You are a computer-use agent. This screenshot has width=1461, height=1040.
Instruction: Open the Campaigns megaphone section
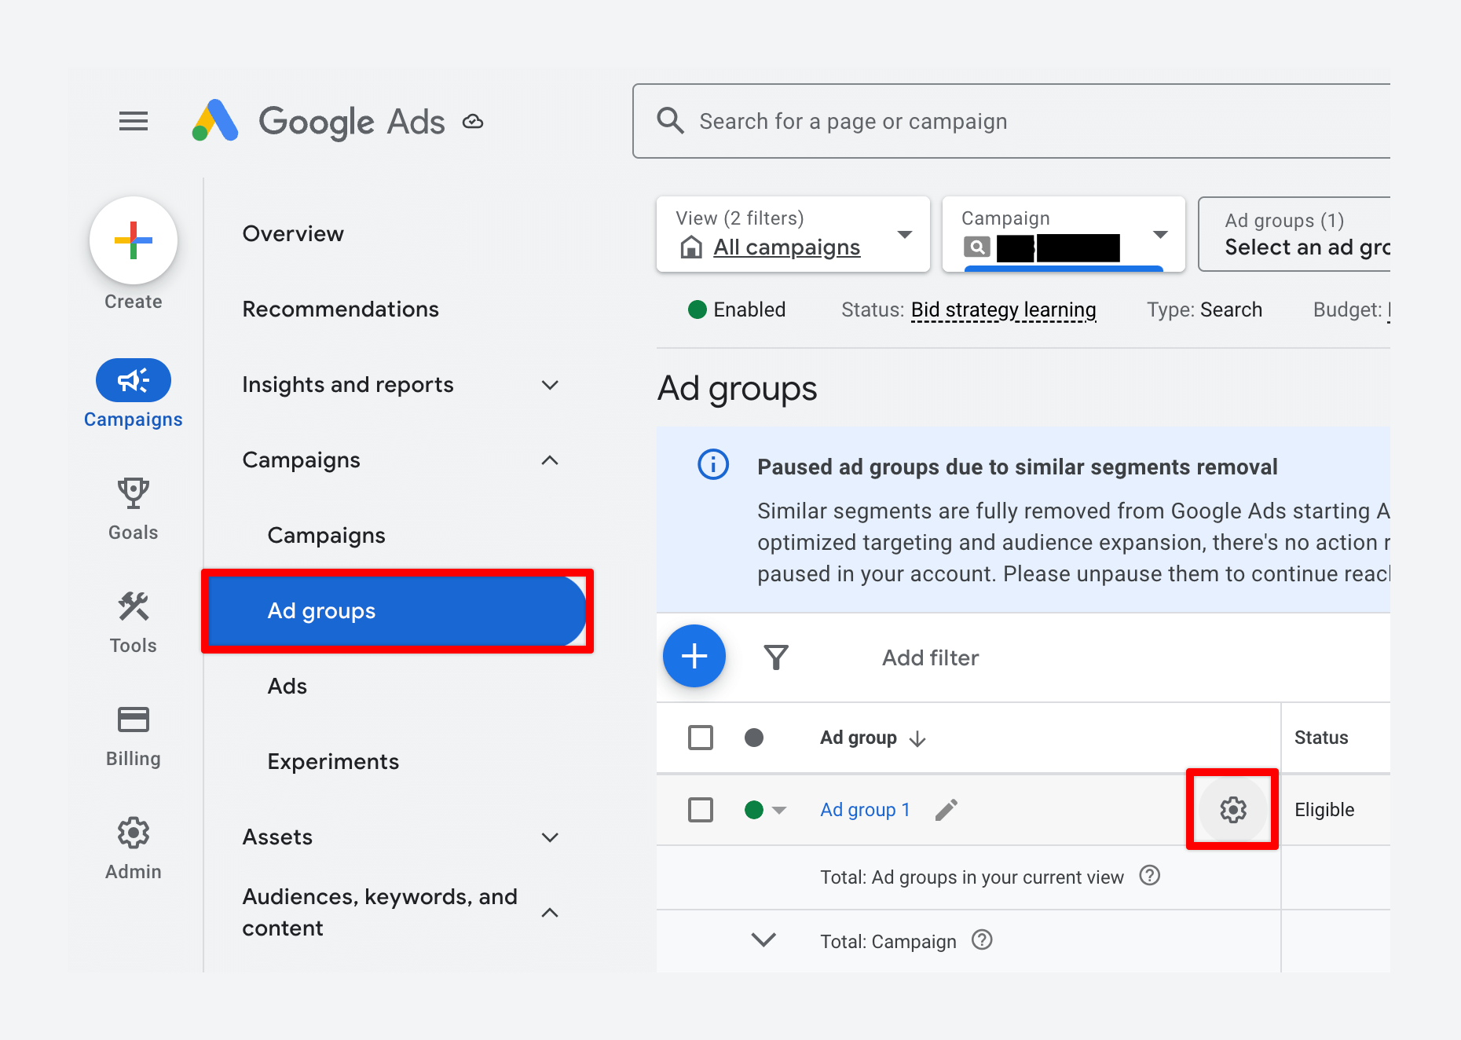[x=133, y=380]
